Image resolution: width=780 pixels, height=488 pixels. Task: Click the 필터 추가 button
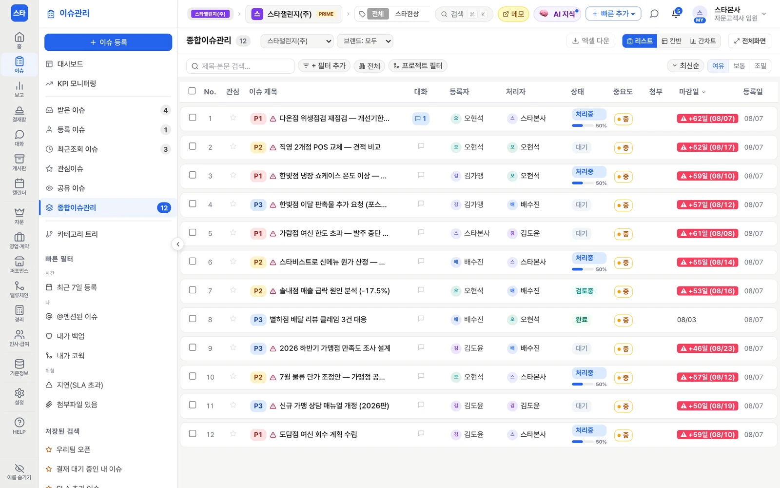click(324, 65)
